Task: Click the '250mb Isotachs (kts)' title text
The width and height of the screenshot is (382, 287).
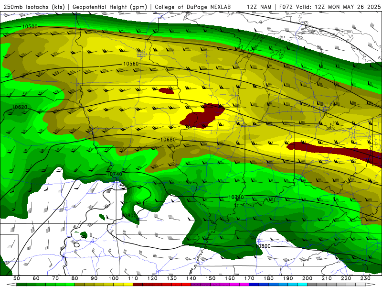Action: pyautogui.click(x=34, y=7)
